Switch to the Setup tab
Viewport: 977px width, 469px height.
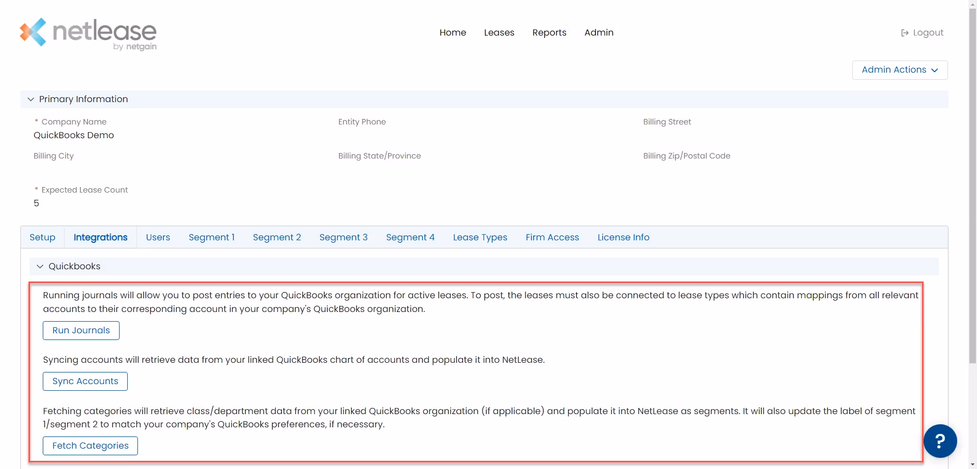pyautogui.click(x=42, y=237)
